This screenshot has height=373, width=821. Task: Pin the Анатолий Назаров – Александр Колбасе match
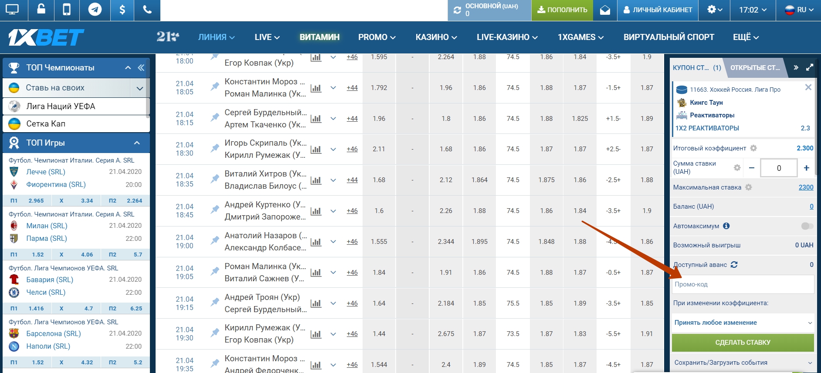pyautogui.click(x=215, y=240)
